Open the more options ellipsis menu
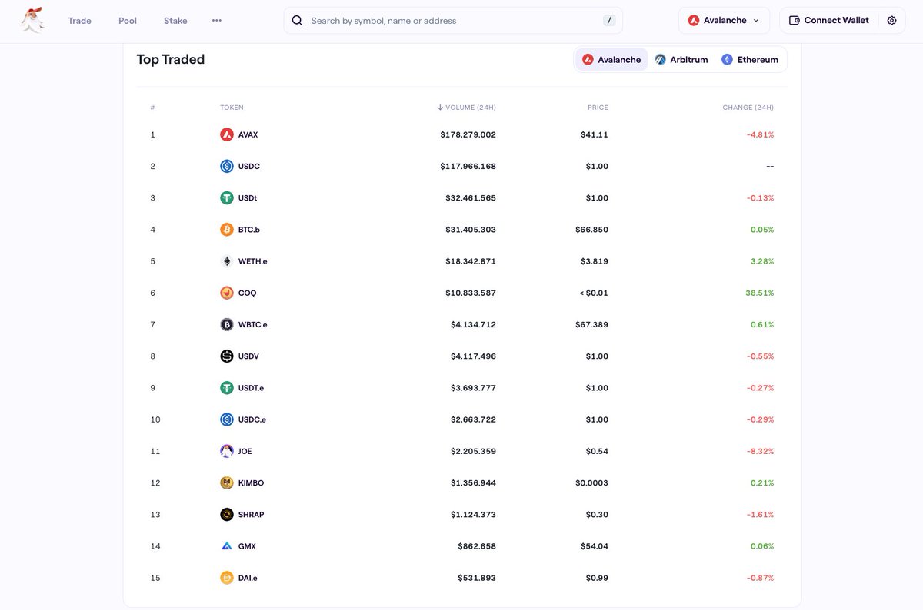Screen dimensions: 923x610 click(217, 21)
